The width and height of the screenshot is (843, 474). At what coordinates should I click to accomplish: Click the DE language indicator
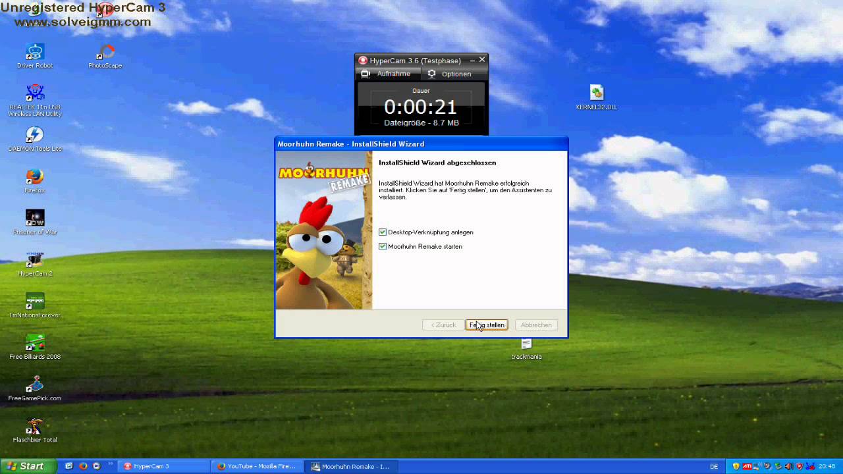[714, 466]
